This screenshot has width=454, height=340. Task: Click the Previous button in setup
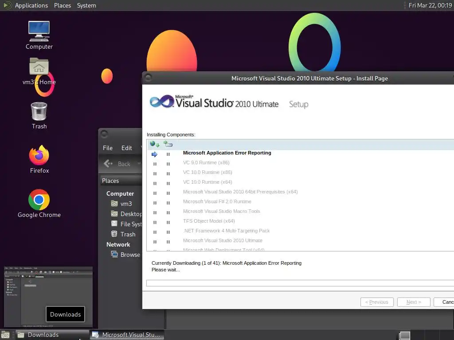(377, 302)
